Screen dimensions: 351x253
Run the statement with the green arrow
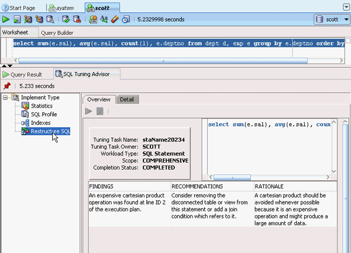tap(6, 19)
